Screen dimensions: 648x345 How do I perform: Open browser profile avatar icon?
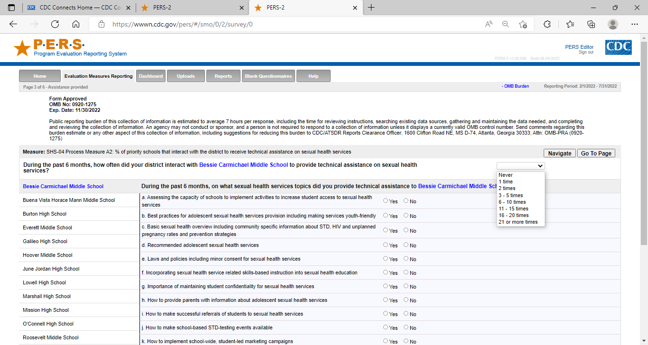pyautogui.click(x=613, y=24)
